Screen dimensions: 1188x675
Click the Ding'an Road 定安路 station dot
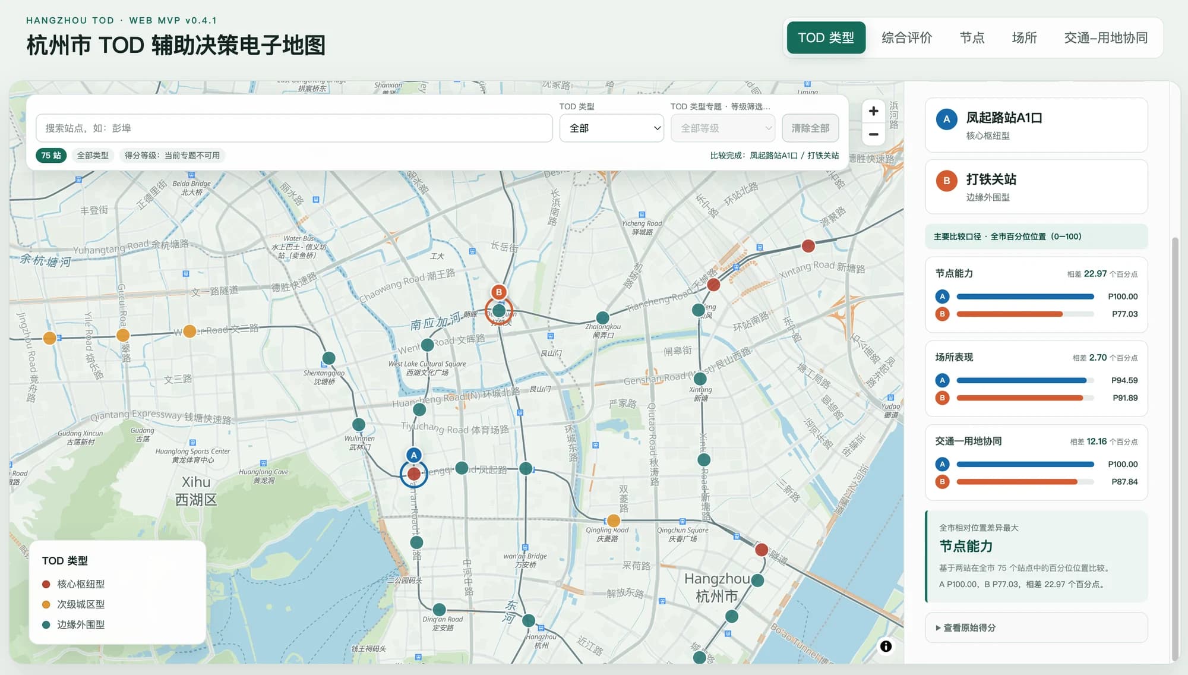pos(439,609)
